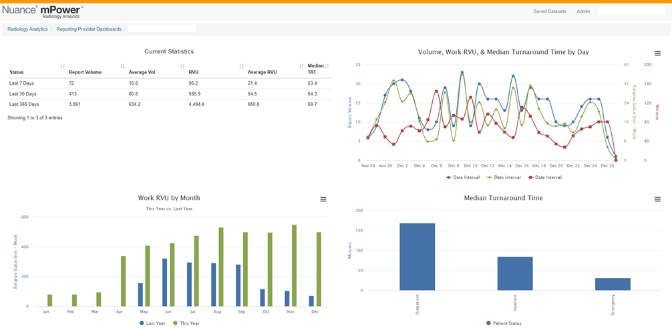Viewport: 672px width, 328px height.
Task: Open the Admin menu
Action: click(x=583, y=11)
